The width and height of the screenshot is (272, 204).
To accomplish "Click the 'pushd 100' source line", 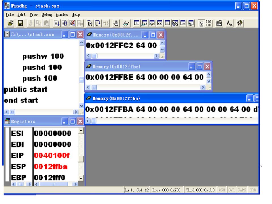I will click(x=42, y=67).
